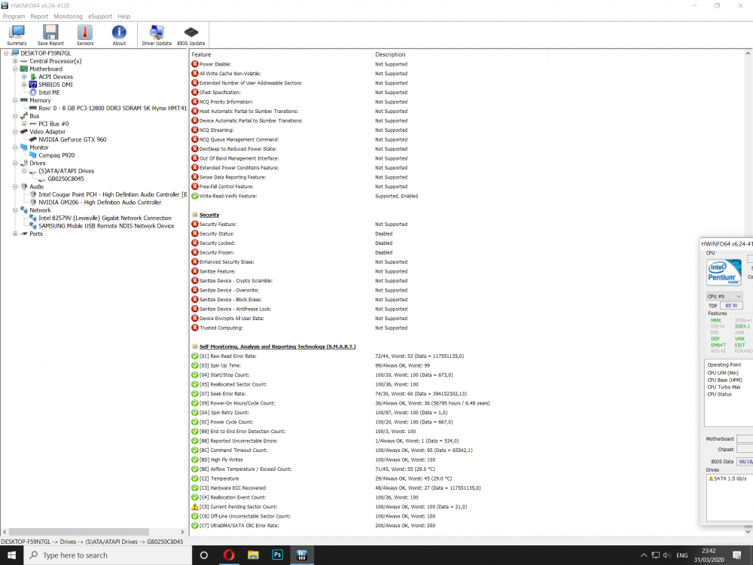Viewport: 753px width, 565px height.
Task: Click the Current Pending Sector Count warning icon
Action: 194,507
